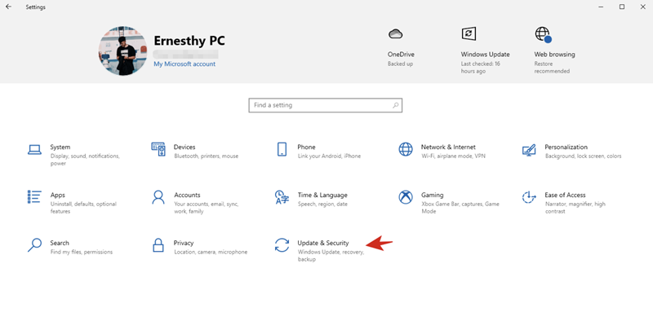This screenshot has width=653, height=321.
Task: Click 'Location, camera, microphone' description
Action: (x=211, y=252)
